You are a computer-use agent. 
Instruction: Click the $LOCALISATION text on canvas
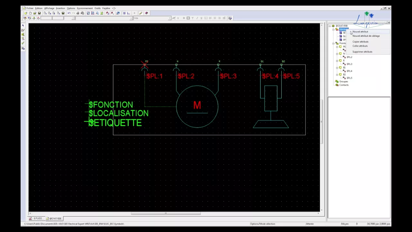point(118,113)
